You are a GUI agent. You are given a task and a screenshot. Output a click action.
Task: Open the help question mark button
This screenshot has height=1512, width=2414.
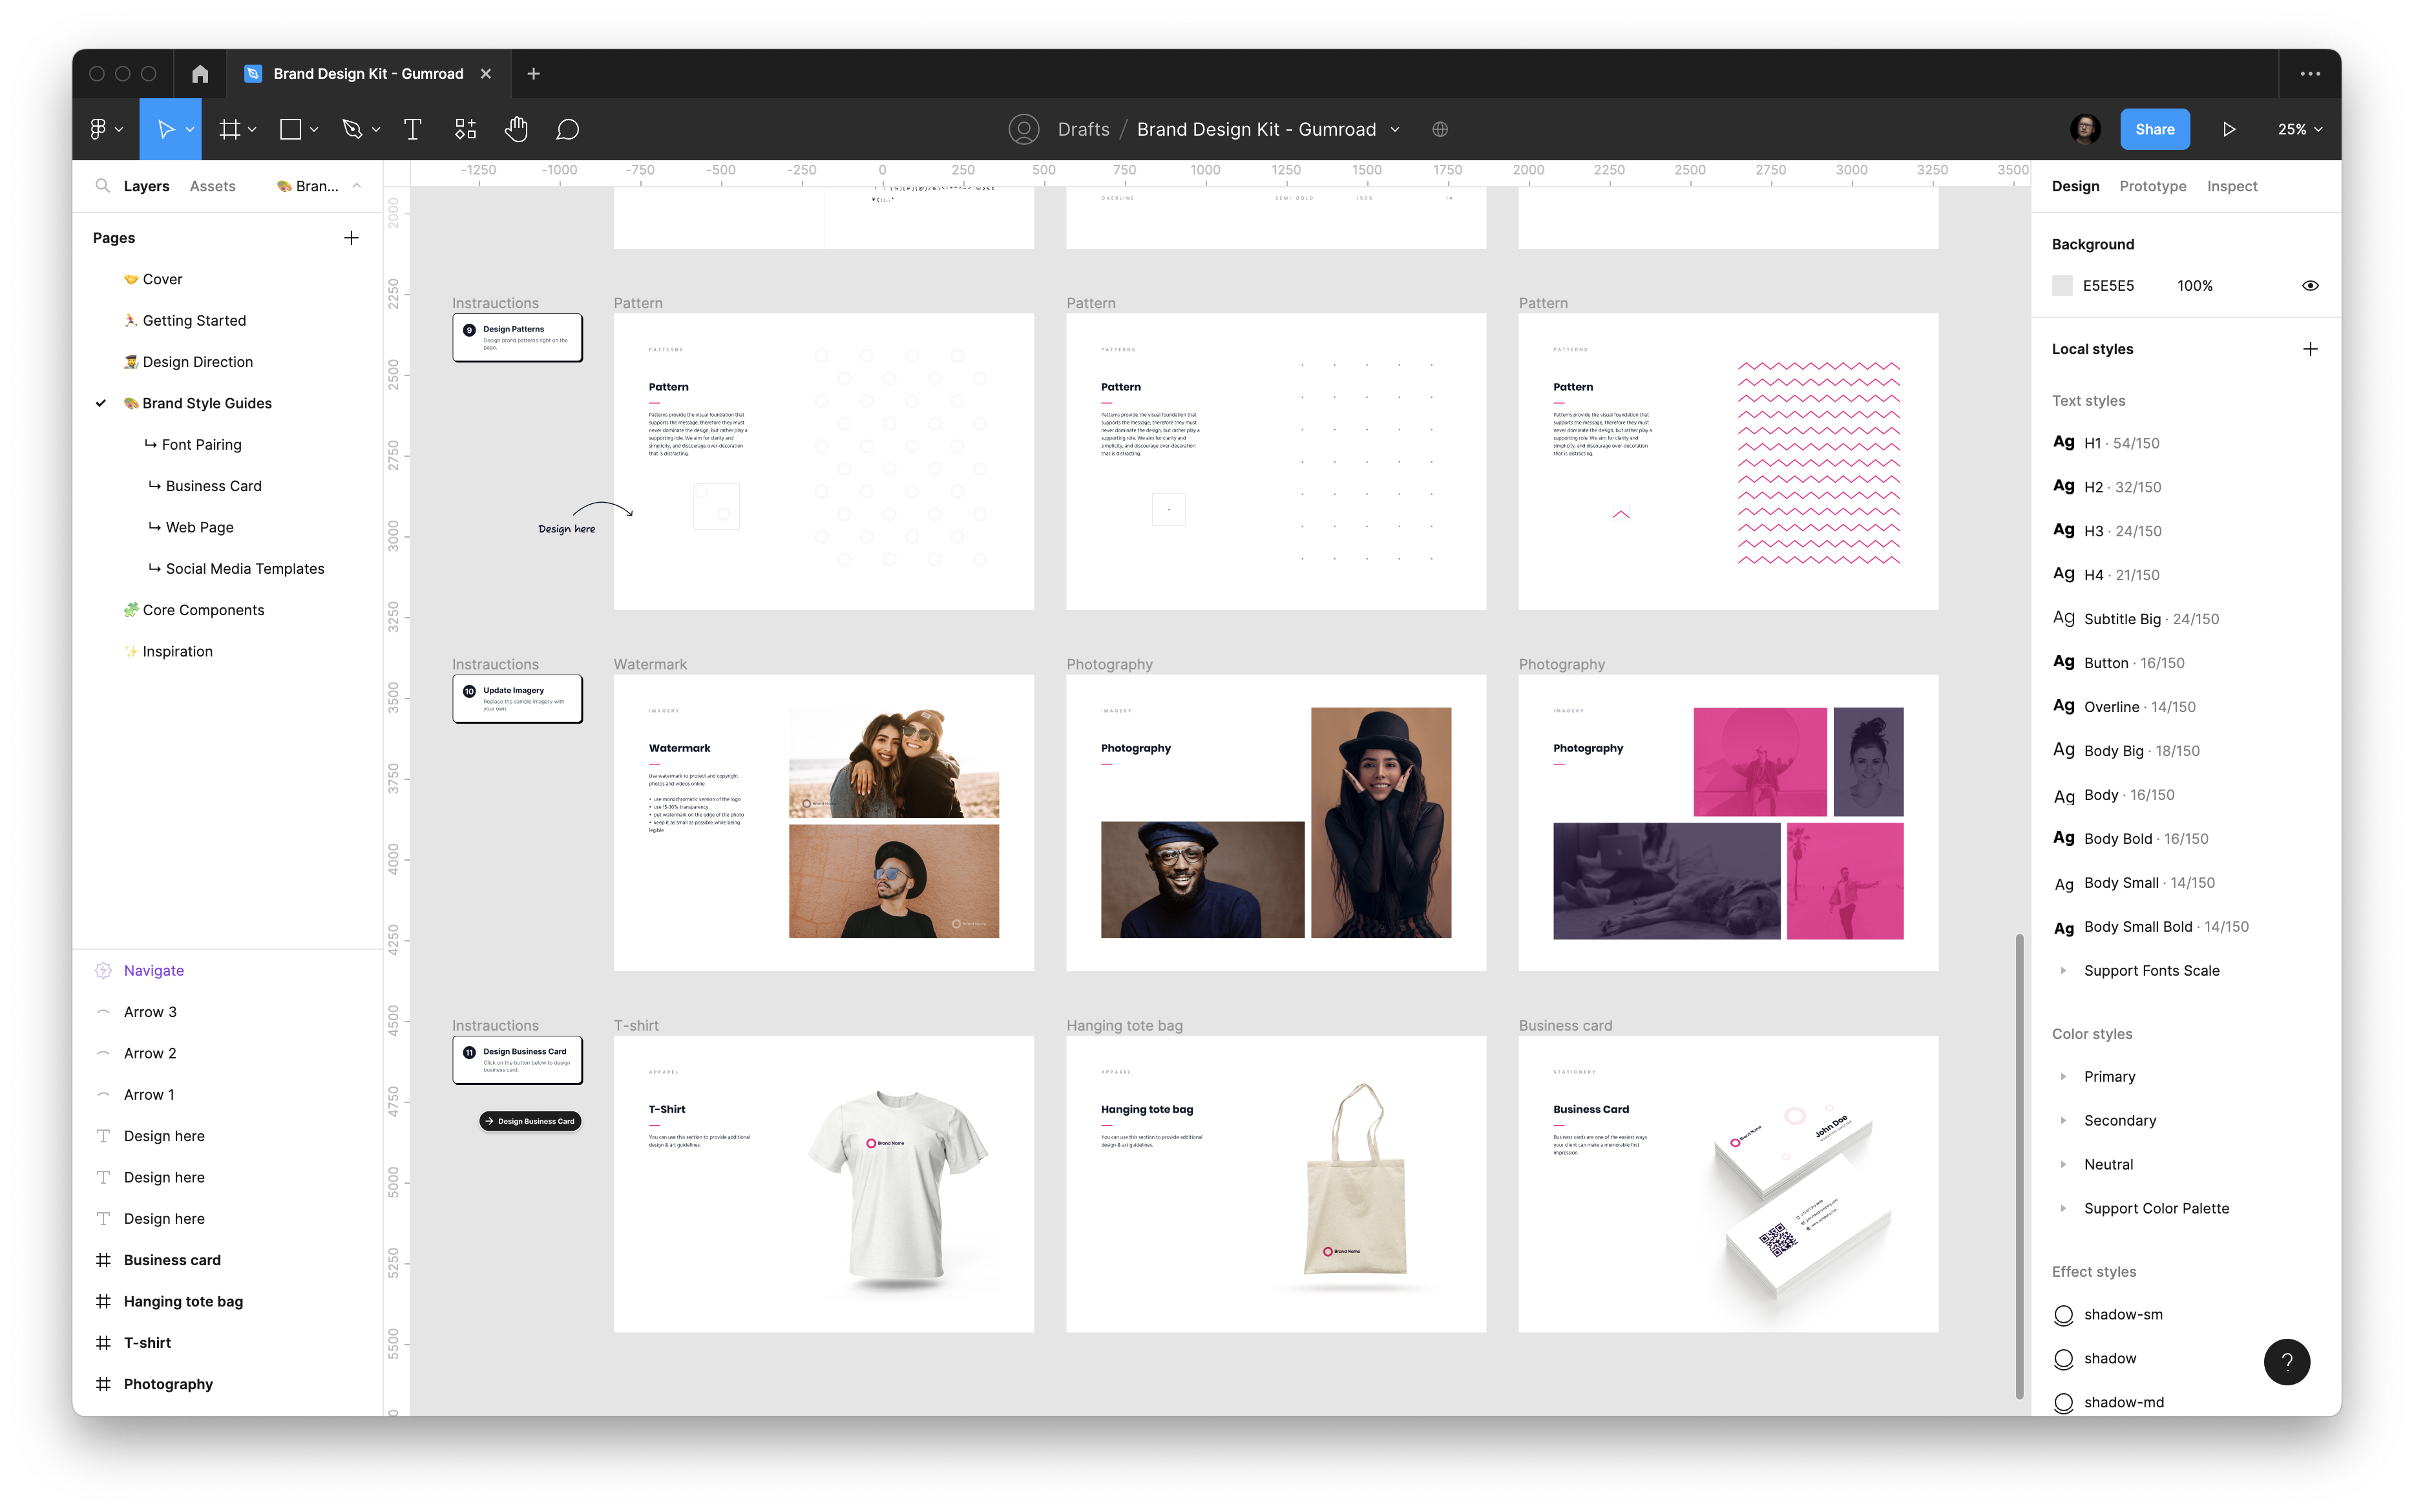tap(2287, 1362)
